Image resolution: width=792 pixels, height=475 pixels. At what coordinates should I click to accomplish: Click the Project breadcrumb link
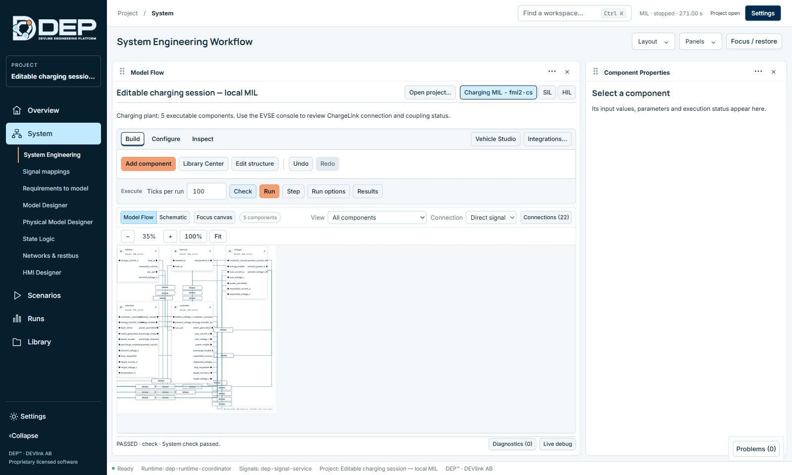128,13
